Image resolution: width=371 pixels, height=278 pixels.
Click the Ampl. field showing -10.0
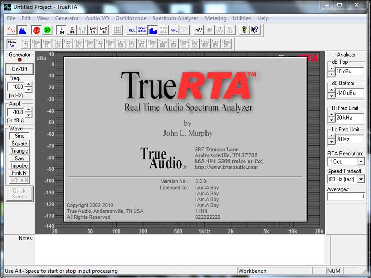pos(16,112)
